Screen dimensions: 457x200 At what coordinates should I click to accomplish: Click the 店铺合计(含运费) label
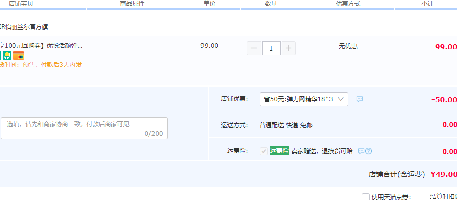pyautogui.click(x=397, y=175)
